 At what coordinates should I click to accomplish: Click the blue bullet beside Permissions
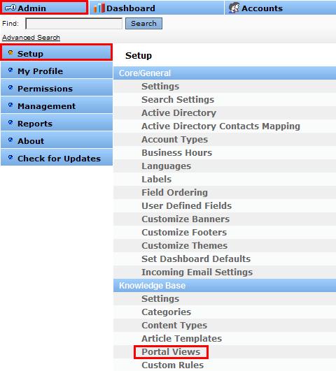[x=10, y=87]
